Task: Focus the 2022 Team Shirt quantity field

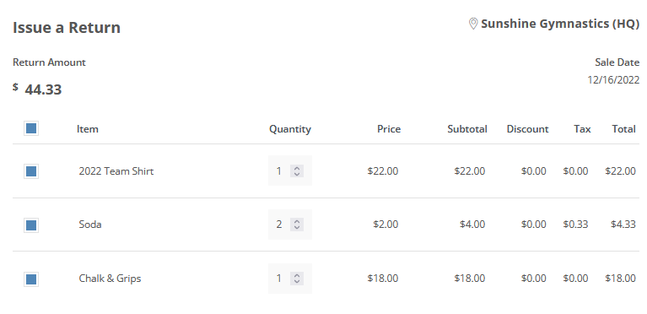Action: click(x=280, y=171)
